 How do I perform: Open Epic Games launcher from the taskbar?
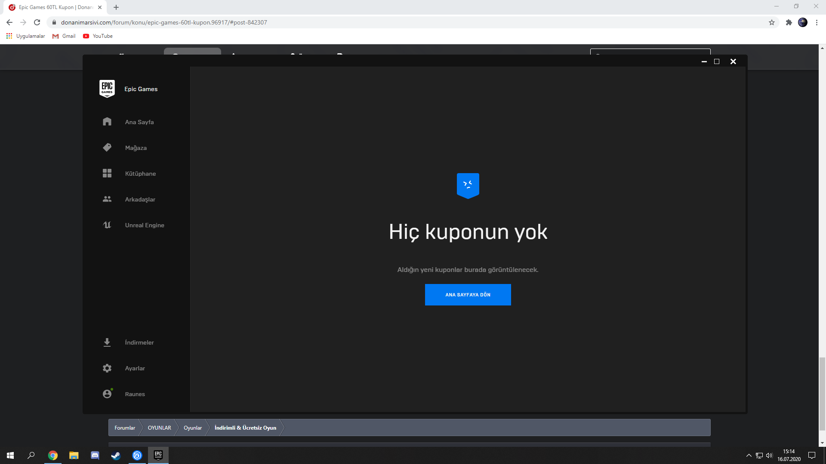(x=158, y=455)
